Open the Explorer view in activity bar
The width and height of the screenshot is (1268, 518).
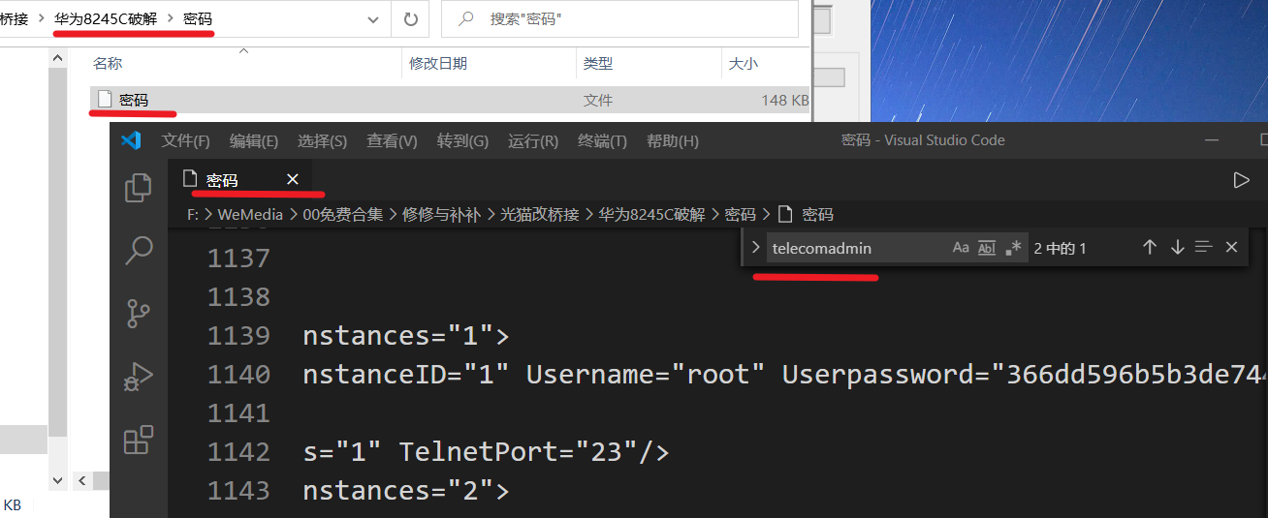tap(139, 187)
